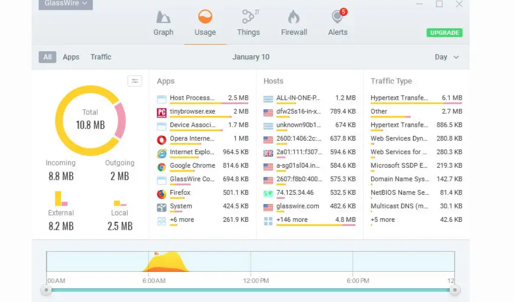Switch filter to Apps
This screenshot has height=302, width=514.
71,57
